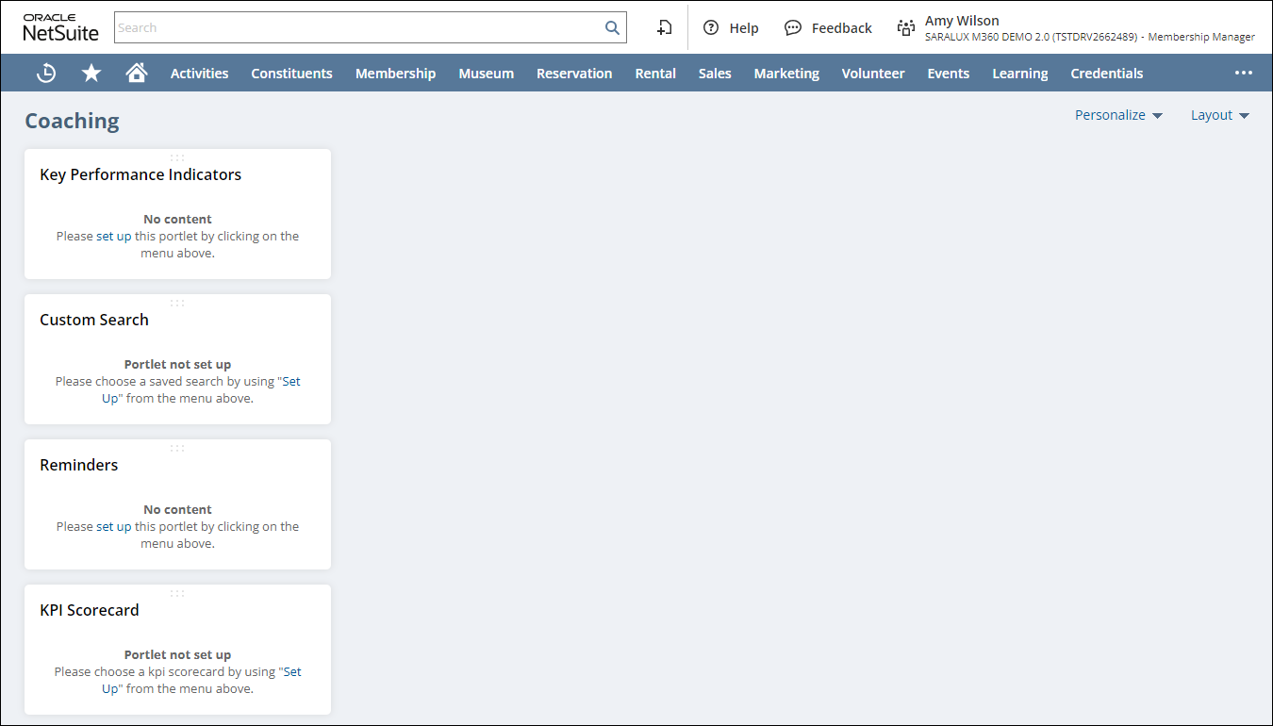Click the Set Up link in KPI Scorecard
1273x726 pixels.
click(292, 672)
